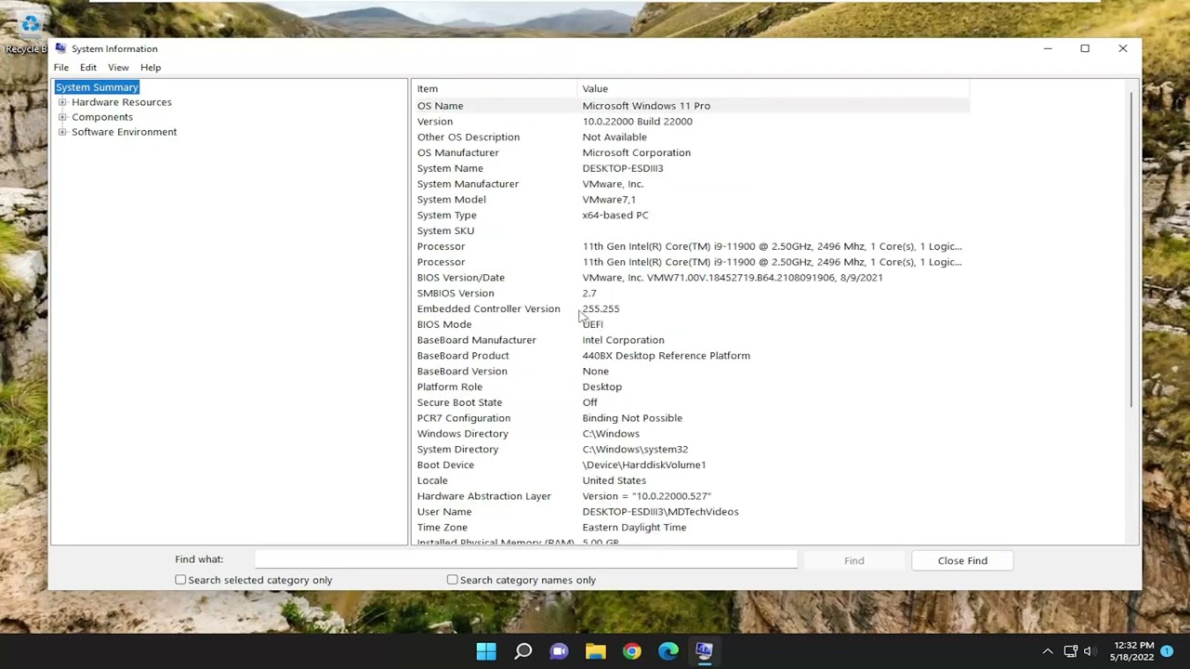
Task: Toggle Search selected category only
Action: tap(180, 580)
